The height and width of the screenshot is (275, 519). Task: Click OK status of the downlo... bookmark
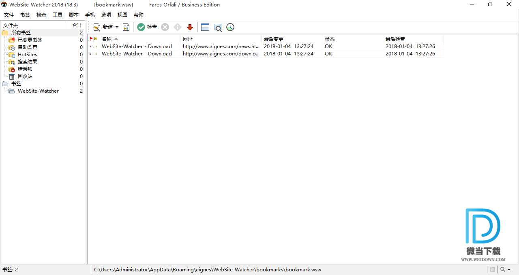[x=328, y=54]
